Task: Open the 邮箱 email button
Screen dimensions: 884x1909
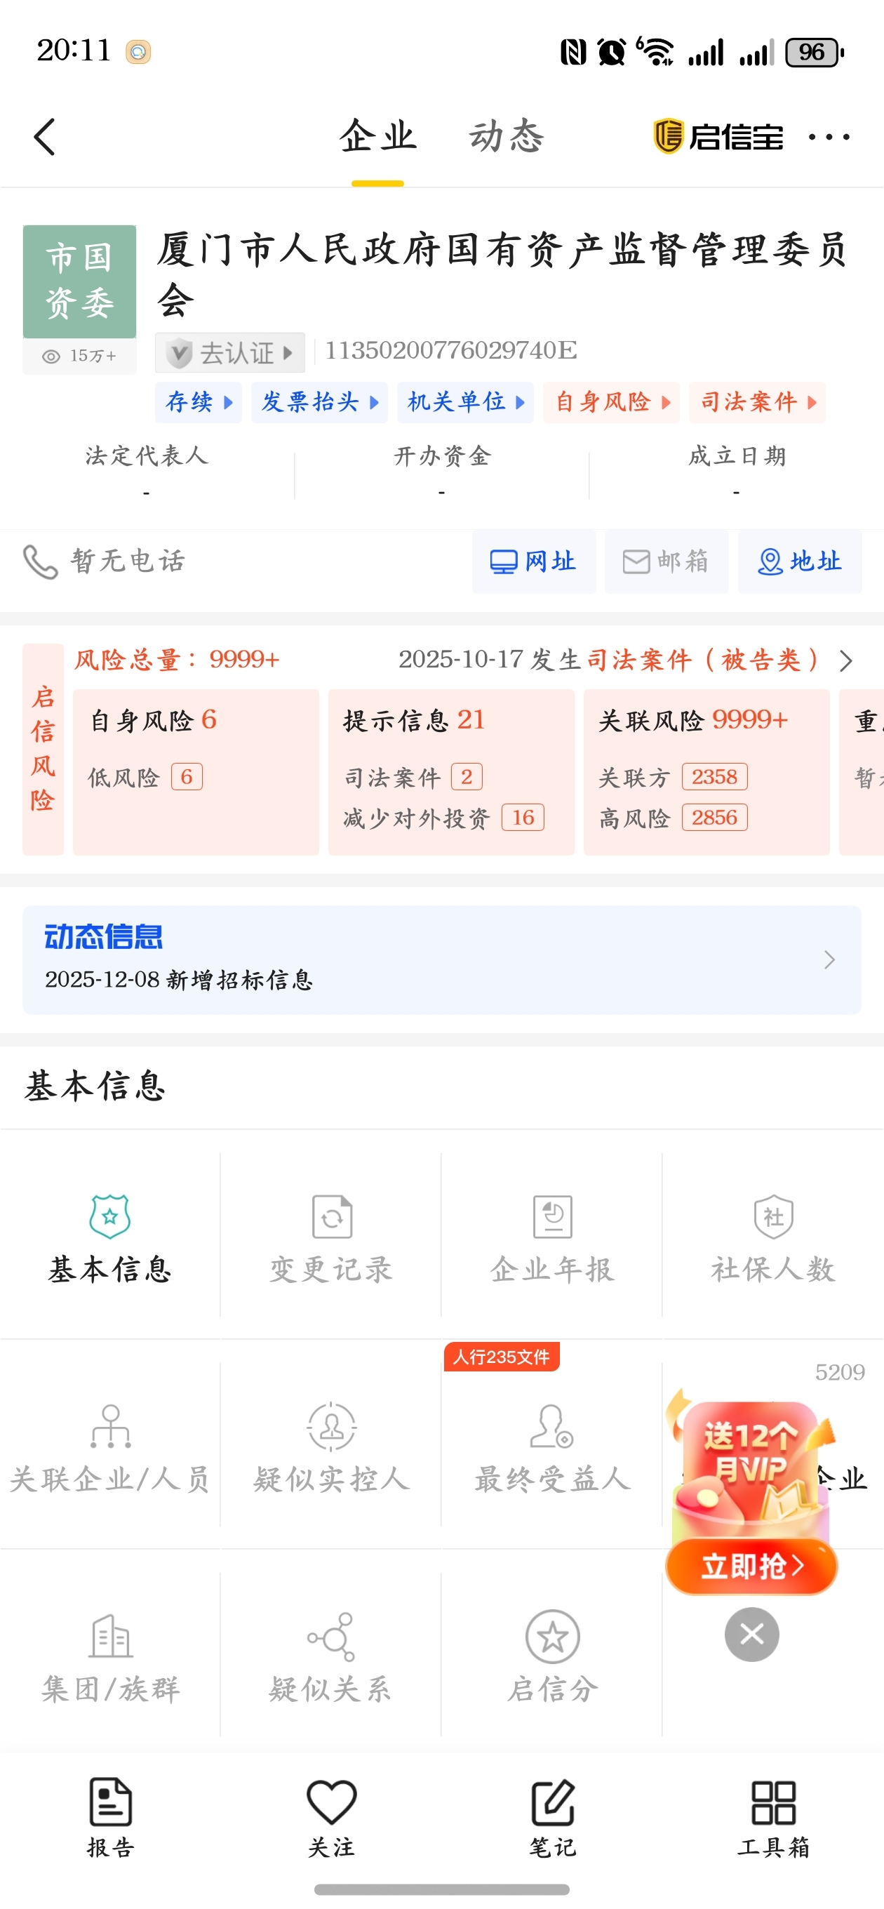Action: pyautogui.click(x=667, y=561)
